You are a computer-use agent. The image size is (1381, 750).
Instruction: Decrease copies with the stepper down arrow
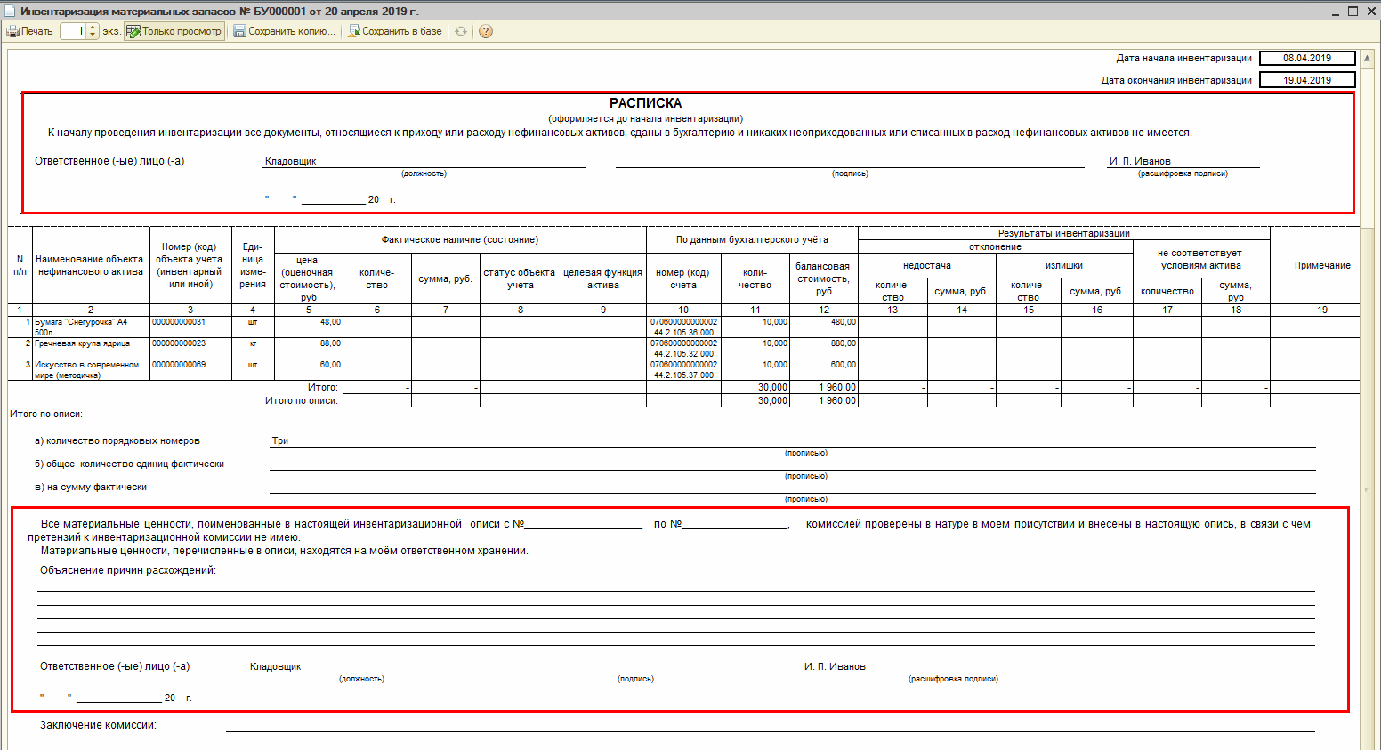[93, 35]
